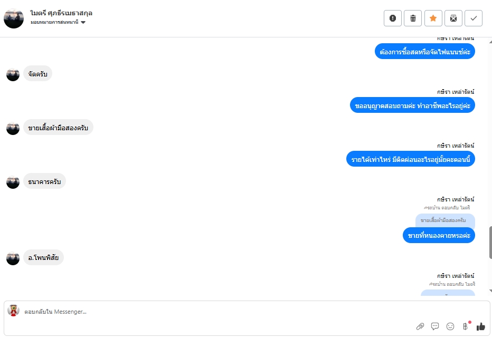Delete conversation using trash can icon
The height and width of the screenshot is (338, 492).
(x=413, y=18)
